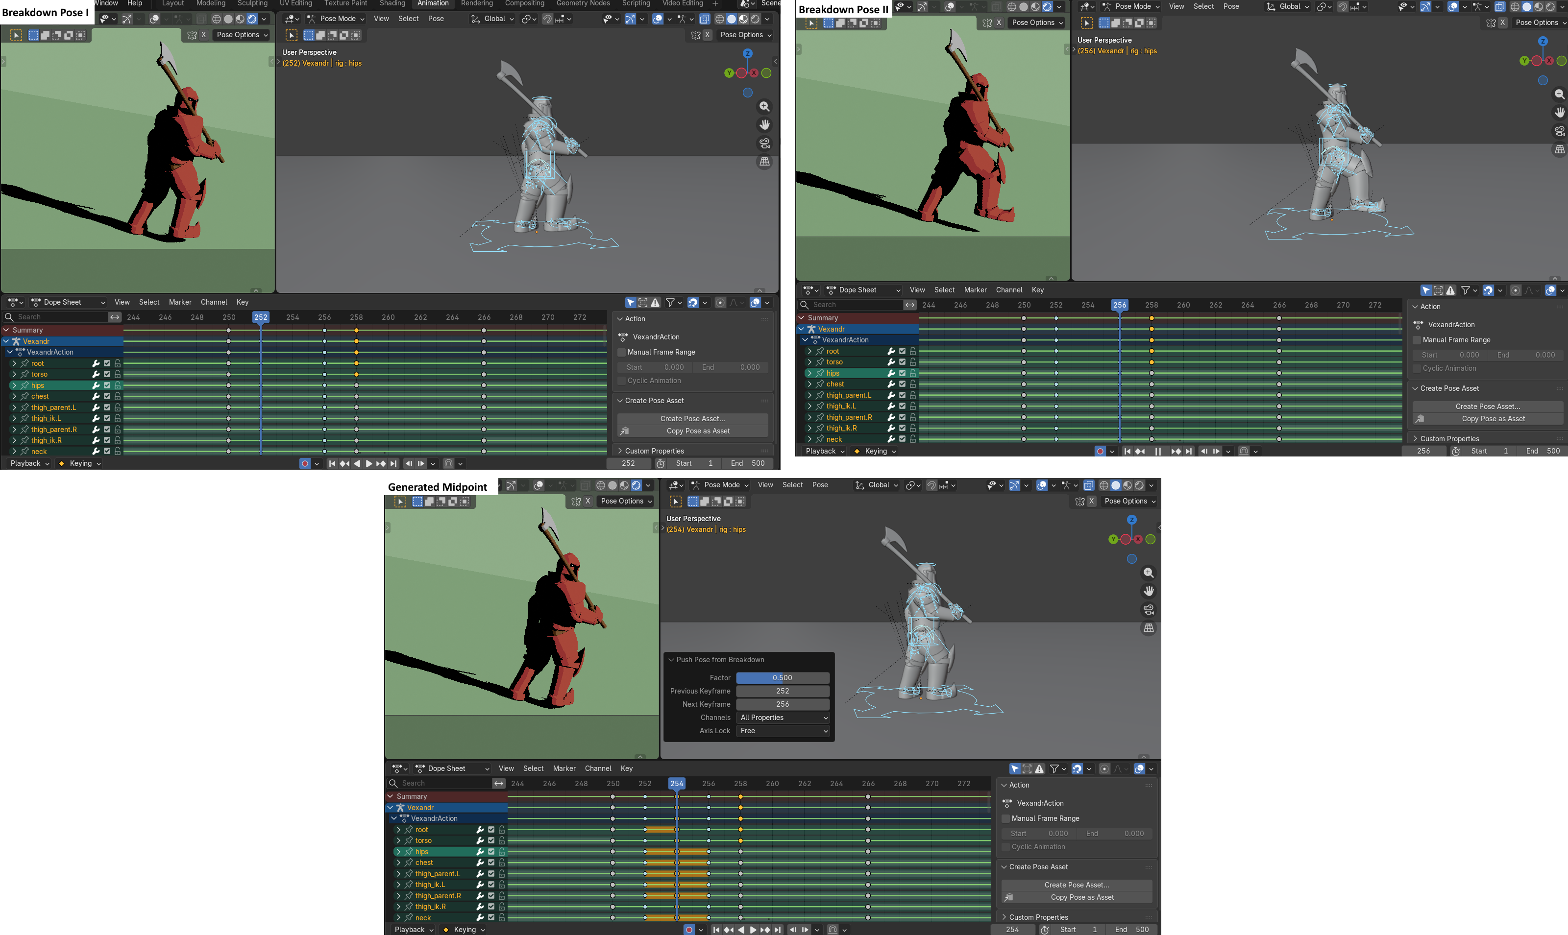This screenshot has height=935, width=1568.
Task: Click Search field in Generated Midpoint dope sheet
Action: [x=439, y=783]
